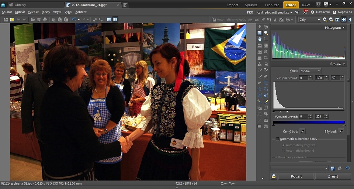This screenshot has width=354, height=189.
Task: Click the Použít button
Action: point(296,176)
